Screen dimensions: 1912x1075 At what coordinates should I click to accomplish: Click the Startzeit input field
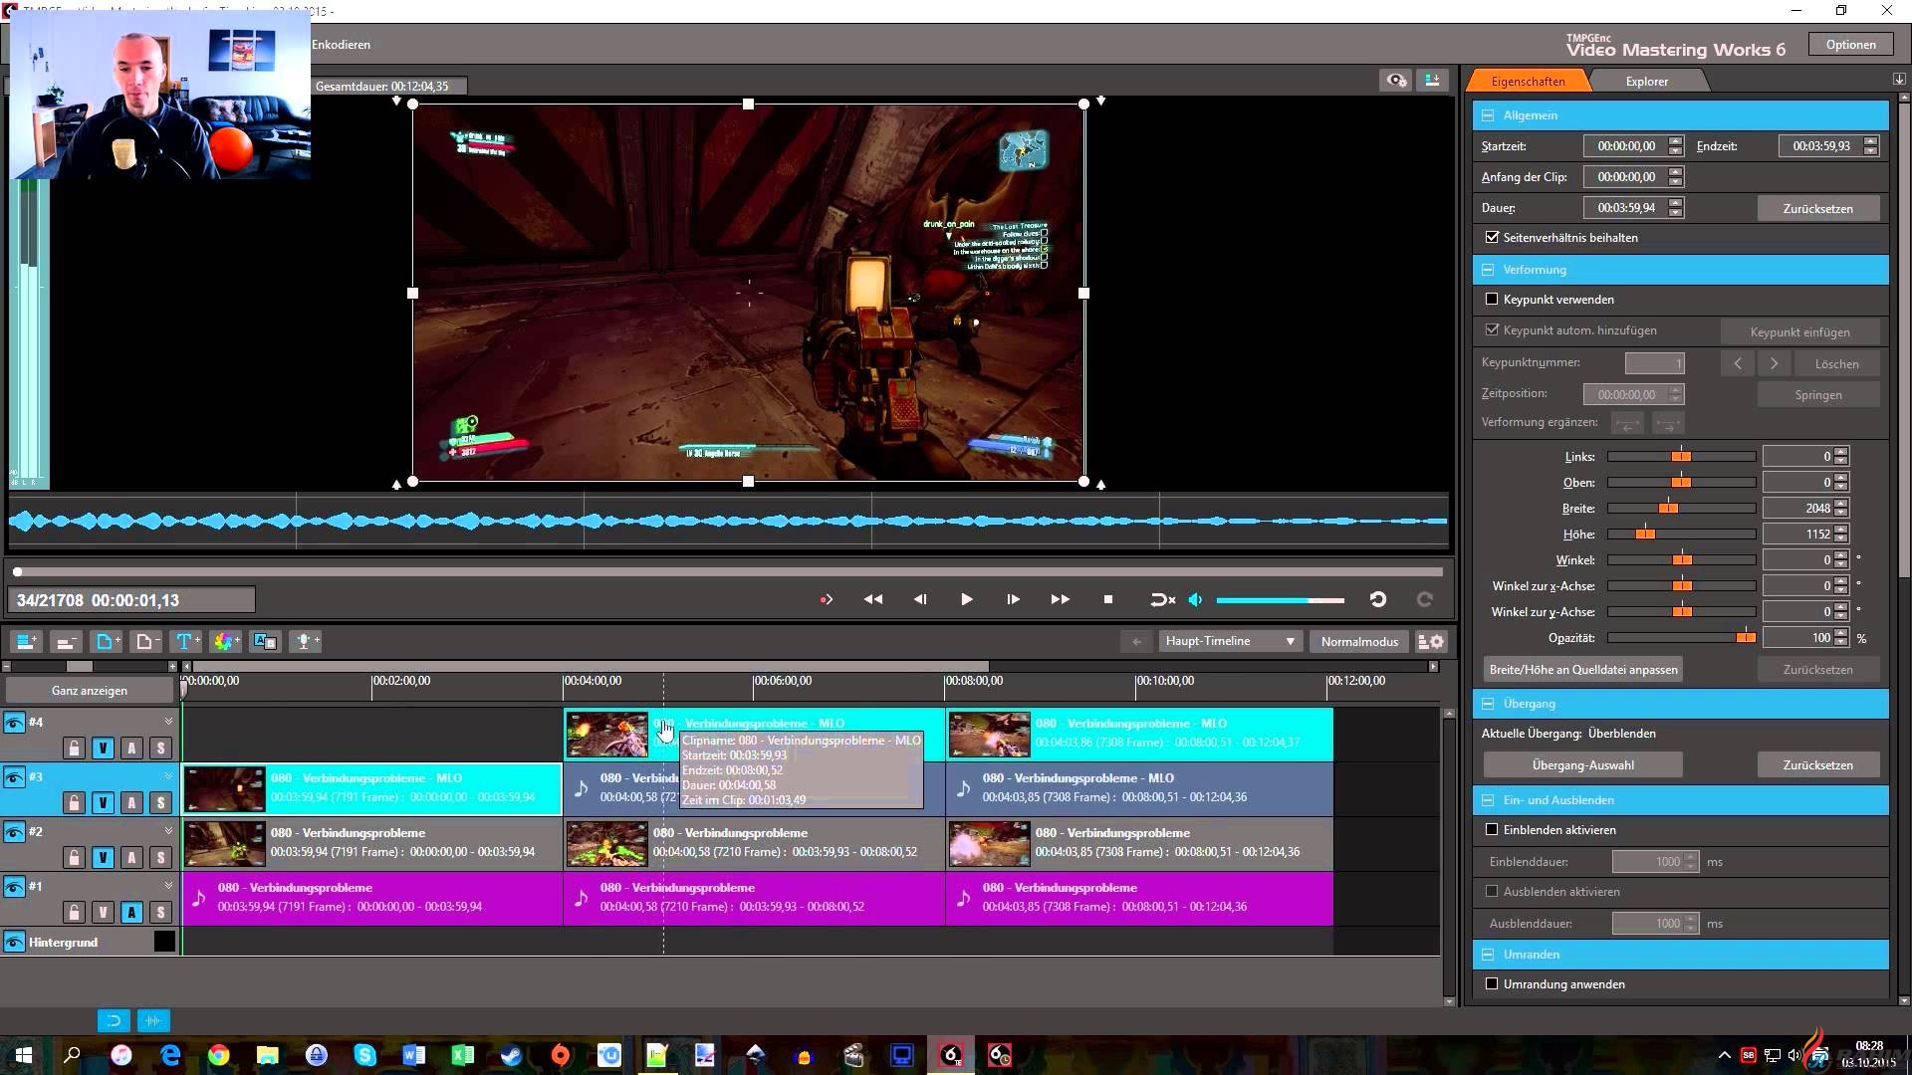(x=1626, y=146)
